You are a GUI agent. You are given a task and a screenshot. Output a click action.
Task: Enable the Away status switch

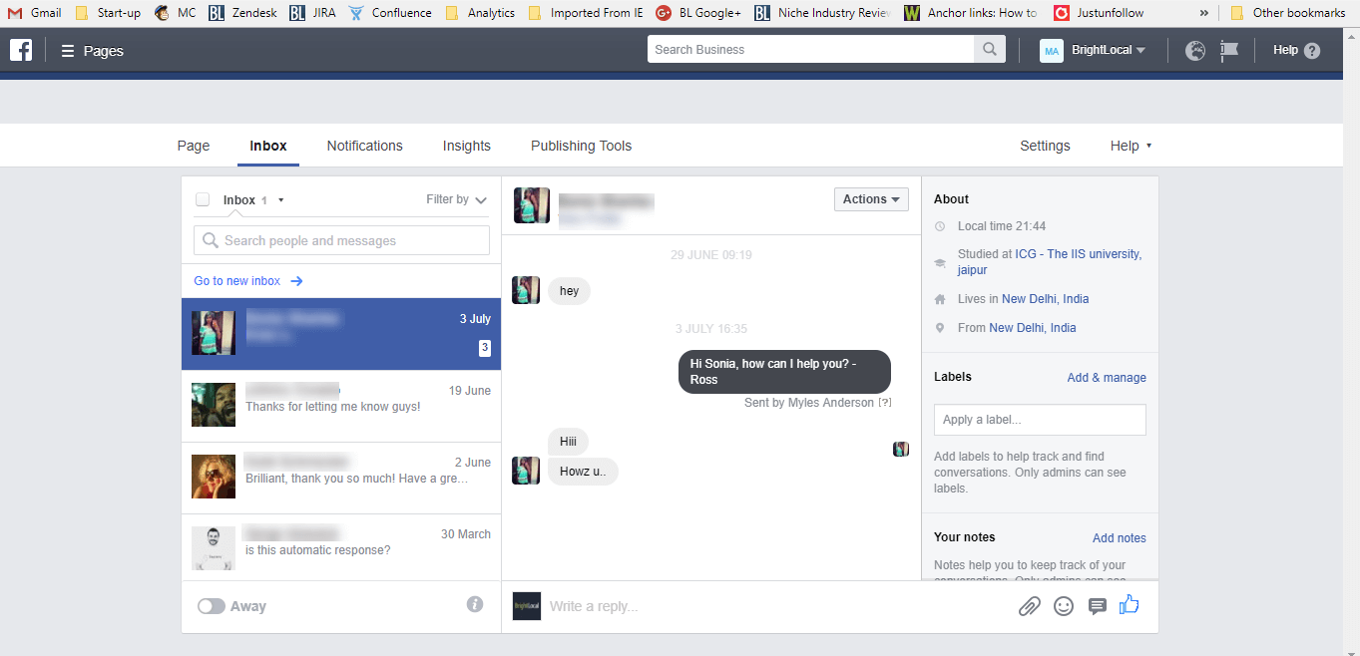click(212, 605)
